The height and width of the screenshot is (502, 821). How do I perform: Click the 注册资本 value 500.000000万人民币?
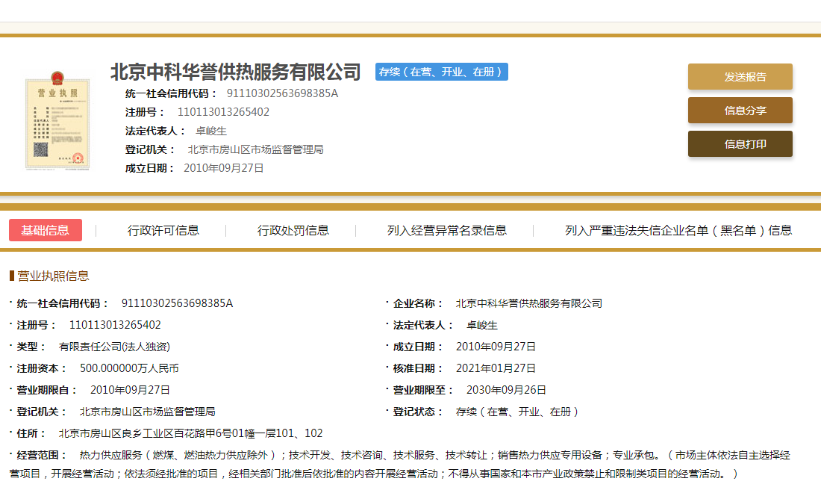coord(129,368)
